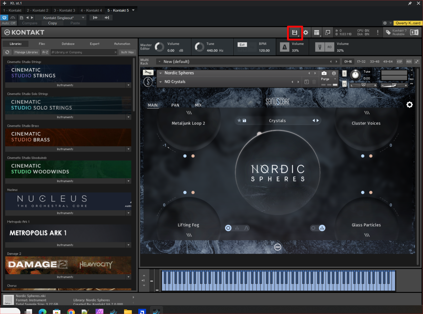The width and height of the screenshot is (423, 314).
Task: Adjust the instrument pan L-R slider
Action: [x=363, y=85]
